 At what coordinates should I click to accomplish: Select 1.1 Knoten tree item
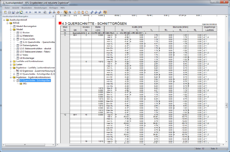[25, 33]
